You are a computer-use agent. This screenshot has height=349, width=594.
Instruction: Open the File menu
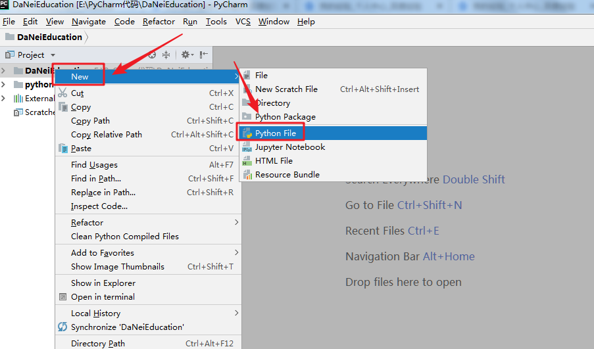(x=9, y=22)
